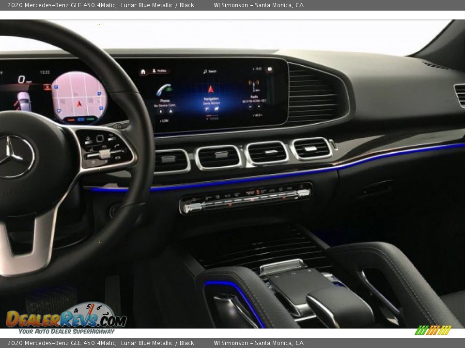Slide the volume roller on the steering wheel
This screenshot has width=465, height=348.
104,154
